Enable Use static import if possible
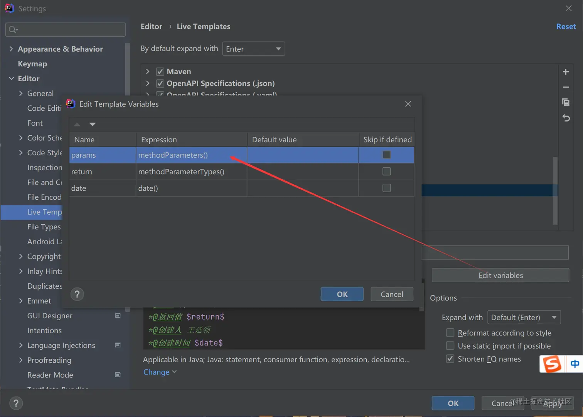583x417 pixels. pyautogui.click(x=450, y=346)
